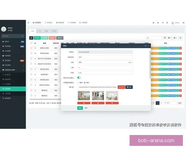Collapse 万能自定义表单 in the sidebar
The height and width of the screenshot is (149, 186).
[13, 70]
